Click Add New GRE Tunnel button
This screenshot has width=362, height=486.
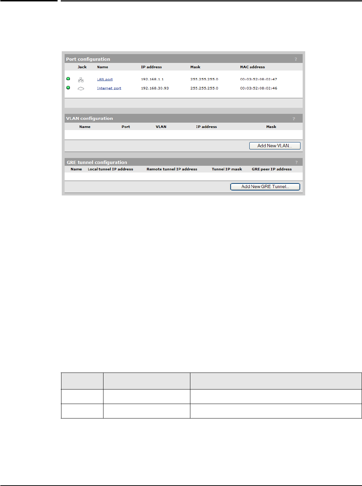[265, 187]
